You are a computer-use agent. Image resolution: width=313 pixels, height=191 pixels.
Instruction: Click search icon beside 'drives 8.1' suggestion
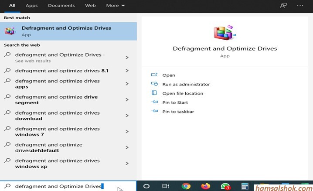click(7, 70)
